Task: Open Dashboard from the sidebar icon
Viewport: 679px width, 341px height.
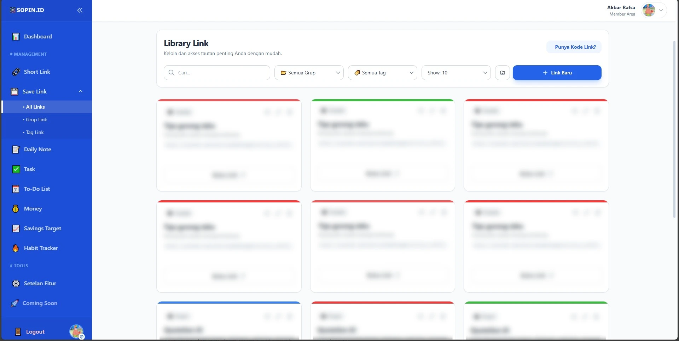Action: coord(16,37)
